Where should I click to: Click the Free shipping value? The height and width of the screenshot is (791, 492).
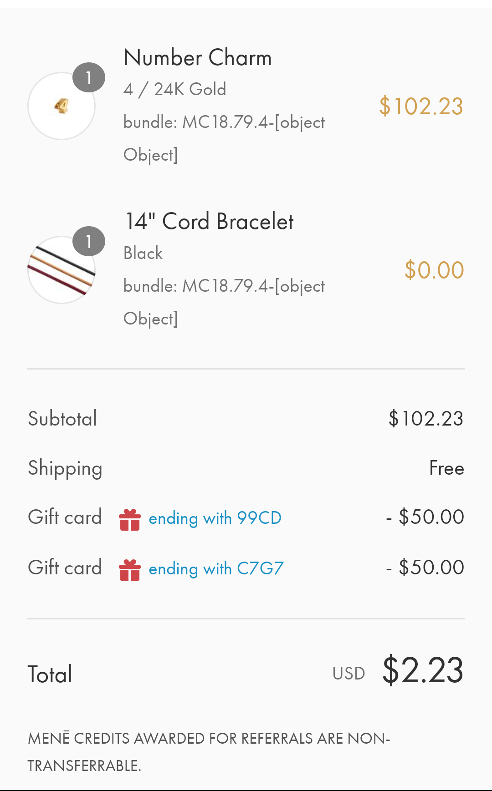(447, 468)
